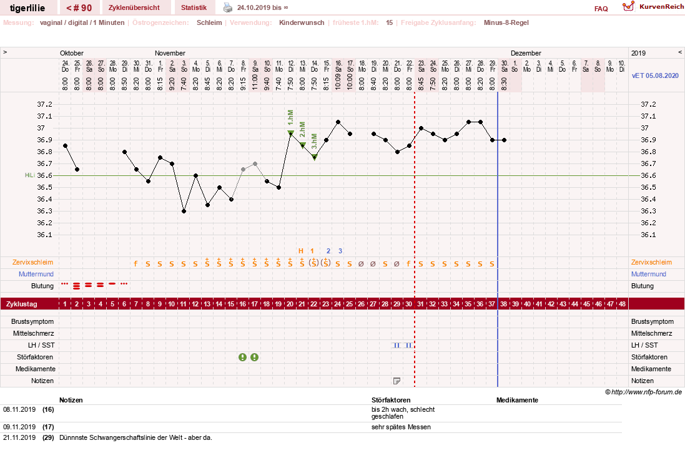Click left Blutung row label
Image resolution: width=685 pixels, height=458 pixels.
[x=42, y=286]
